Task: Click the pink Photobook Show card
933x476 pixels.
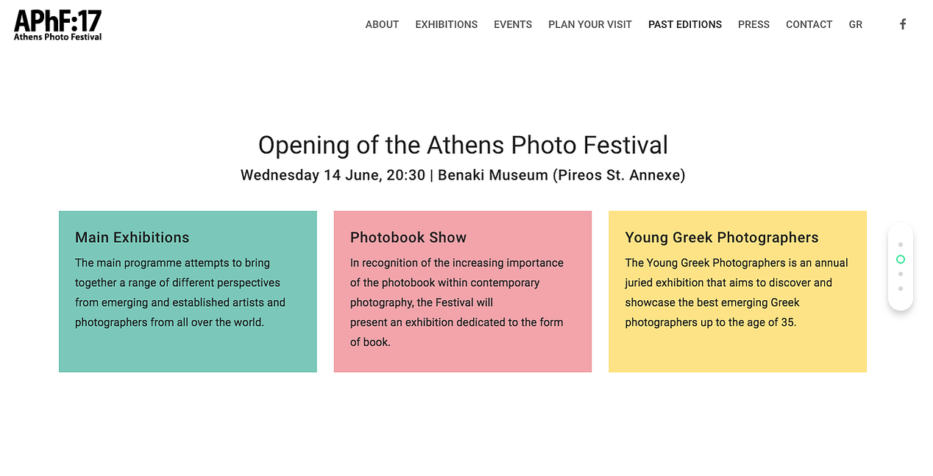Action: point(463,291)
